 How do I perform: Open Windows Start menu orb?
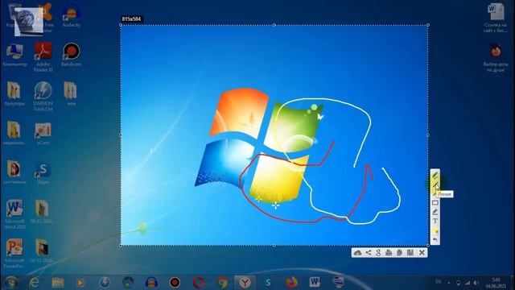pyautogui.click(x=11, y=282)
